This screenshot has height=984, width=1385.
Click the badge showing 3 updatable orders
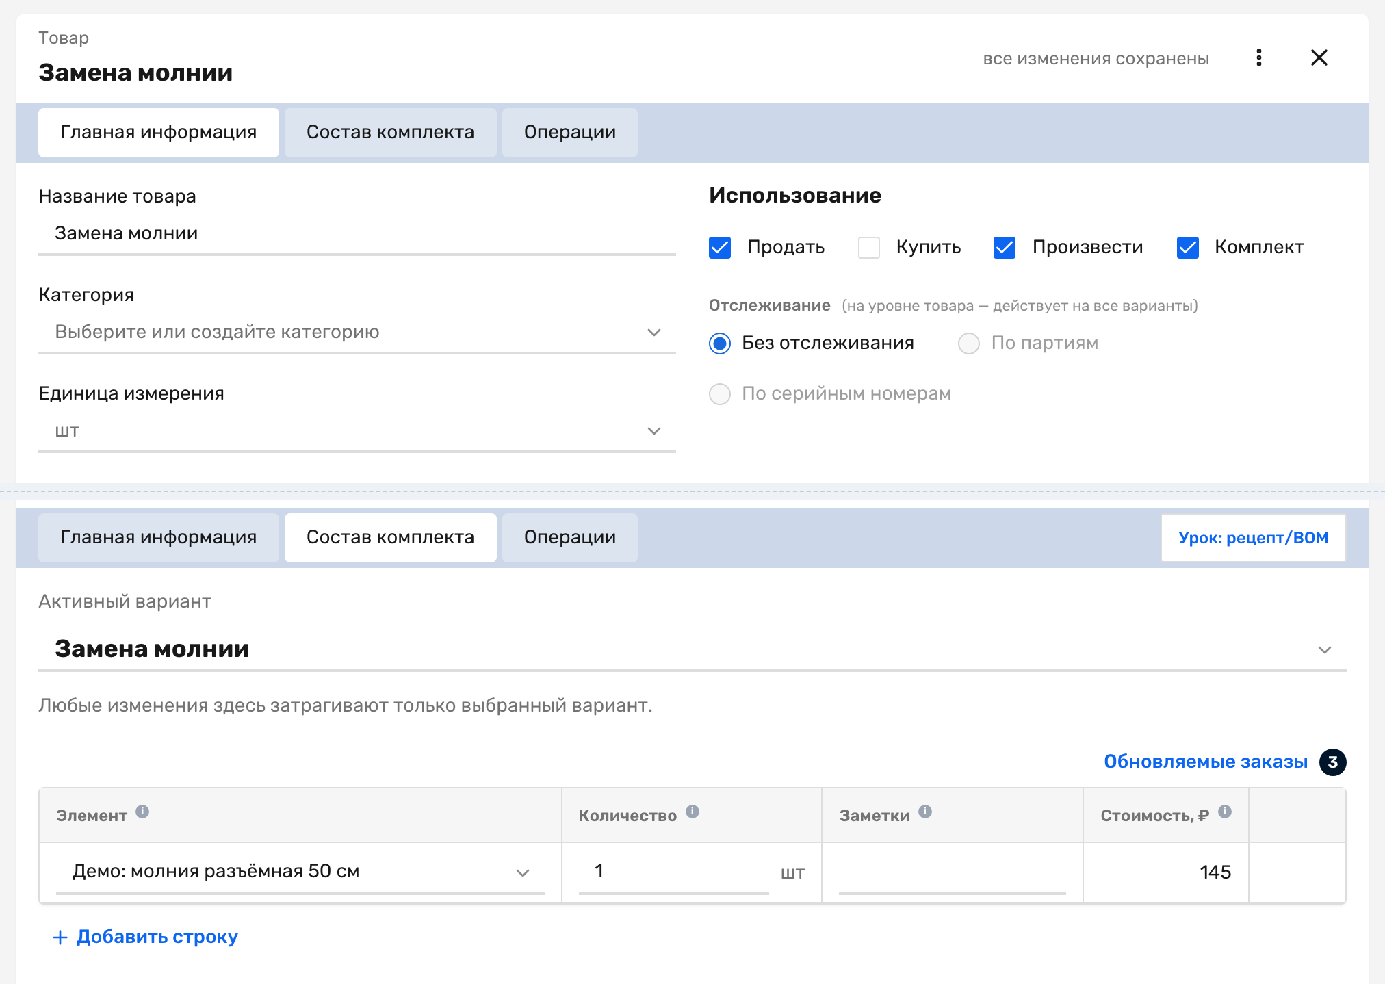1332,762
